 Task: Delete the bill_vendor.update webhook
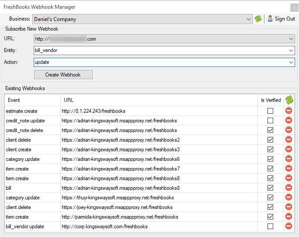click(289, 226)
